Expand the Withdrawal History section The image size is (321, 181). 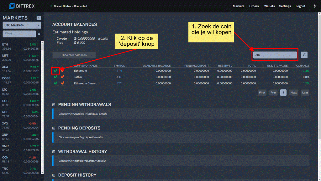pyautogui.click(x=54, y=152)
